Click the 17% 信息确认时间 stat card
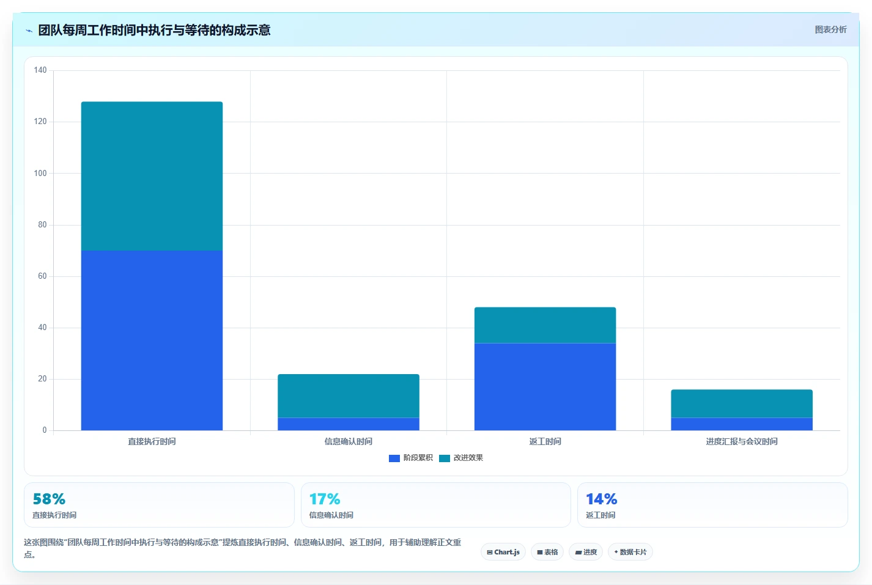The image size is (872, 585). coord(436,505)
